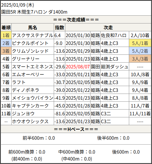Click the ===Hペース=== section header
The width and height of the screenshot is (152, 164).
point(76,129)
